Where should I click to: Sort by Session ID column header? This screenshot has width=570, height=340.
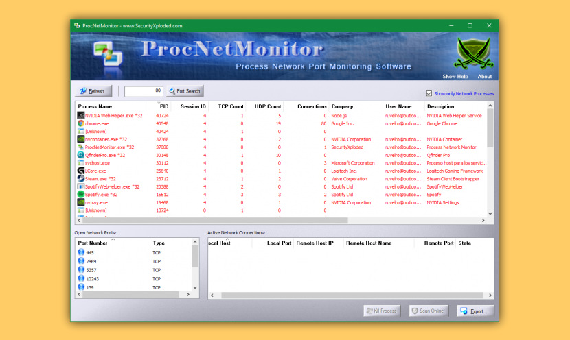coord(190,106)
